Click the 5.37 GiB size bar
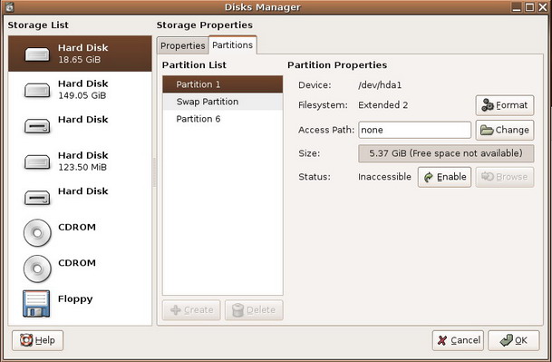 tap(446, 153)
